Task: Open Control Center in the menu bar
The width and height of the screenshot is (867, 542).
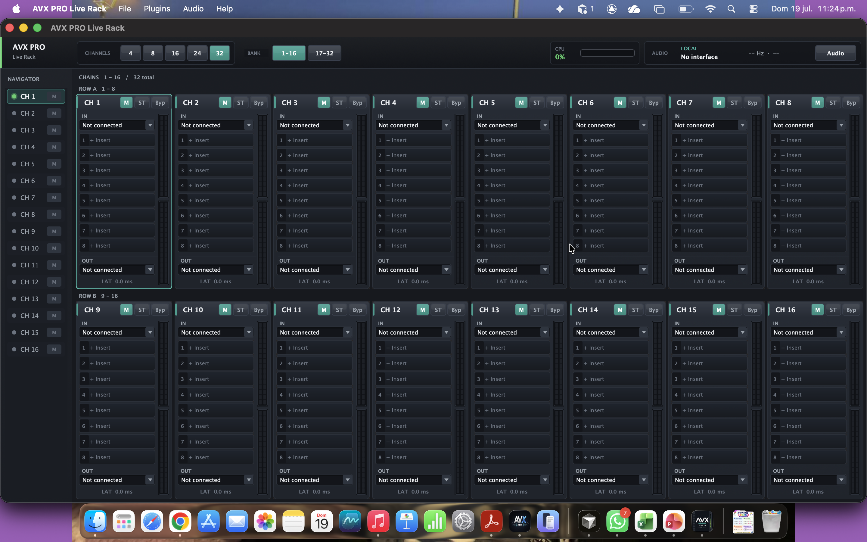Action: (754, 9)
